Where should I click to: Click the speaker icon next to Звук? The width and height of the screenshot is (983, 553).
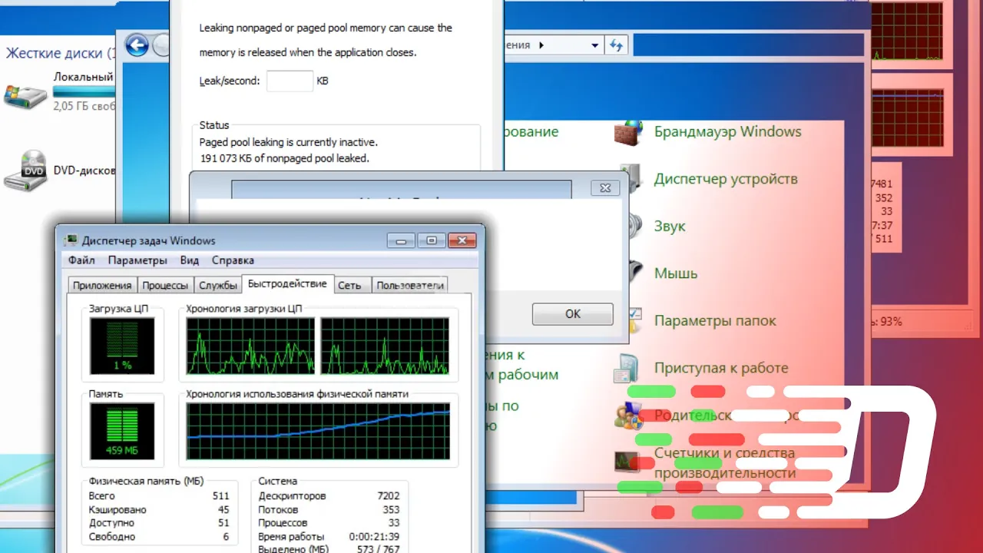(x=634, y=227)
